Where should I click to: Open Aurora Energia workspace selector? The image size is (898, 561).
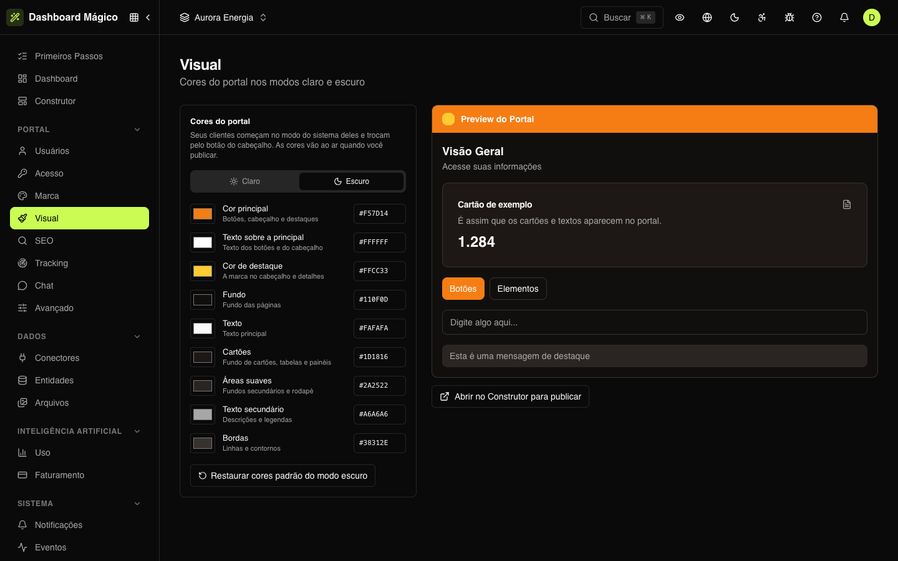pos(223,17)
